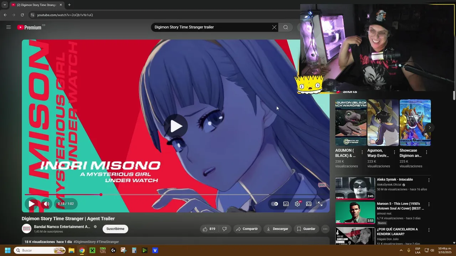The image size is (456, 256).
Task: Open AleksSyntek.Oficial channel link
Action: pos(389,185)
